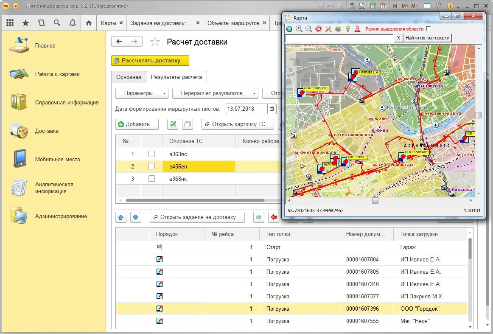
Task: Click the globe icon in Карта toolbar
Action: coord(289,29)
